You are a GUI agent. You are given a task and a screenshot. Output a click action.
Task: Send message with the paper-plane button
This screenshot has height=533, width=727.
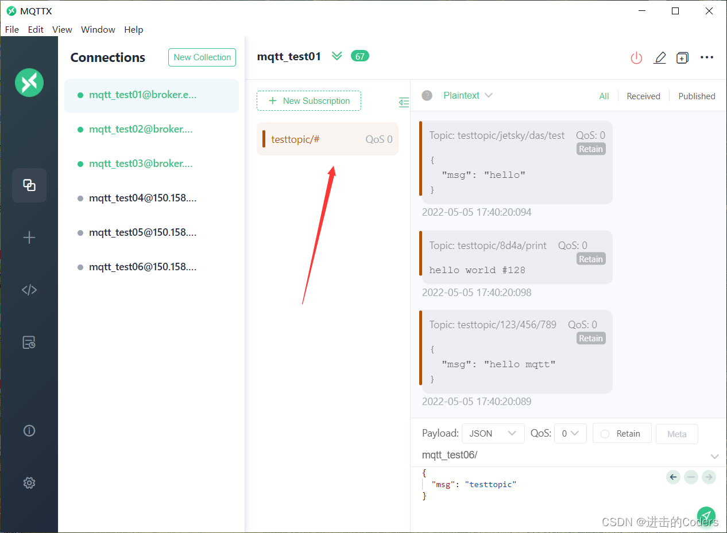tap(706, 516)
